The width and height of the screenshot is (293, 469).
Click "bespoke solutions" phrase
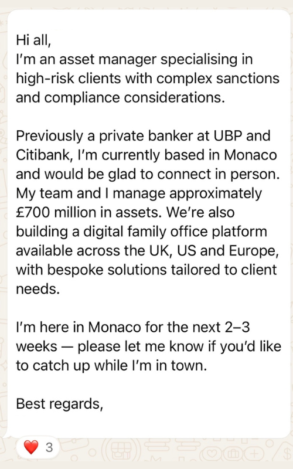(x=108, y=270)
